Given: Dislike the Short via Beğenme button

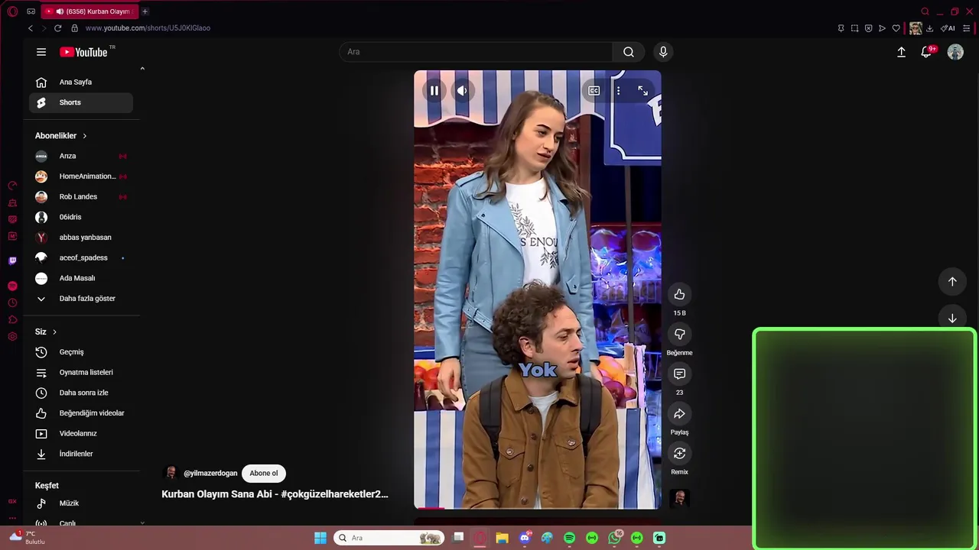Looking at the screenshot, I should click(679, 335).
